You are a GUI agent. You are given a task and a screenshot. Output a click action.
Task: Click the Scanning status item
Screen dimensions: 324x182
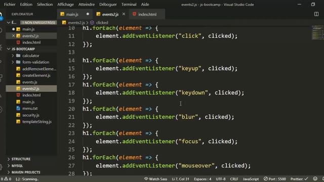pyautogui.click(x=27, y=179)
